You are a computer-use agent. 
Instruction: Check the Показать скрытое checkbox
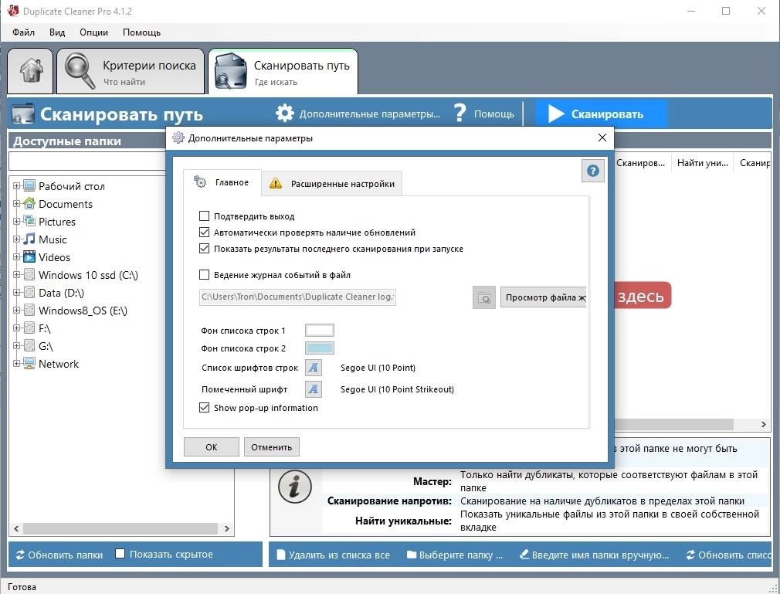coord(120,553)
